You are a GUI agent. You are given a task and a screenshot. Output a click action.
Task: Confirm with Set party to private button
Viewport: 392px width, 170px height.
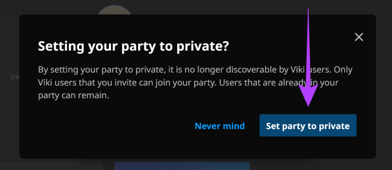(x=308, y=126)
